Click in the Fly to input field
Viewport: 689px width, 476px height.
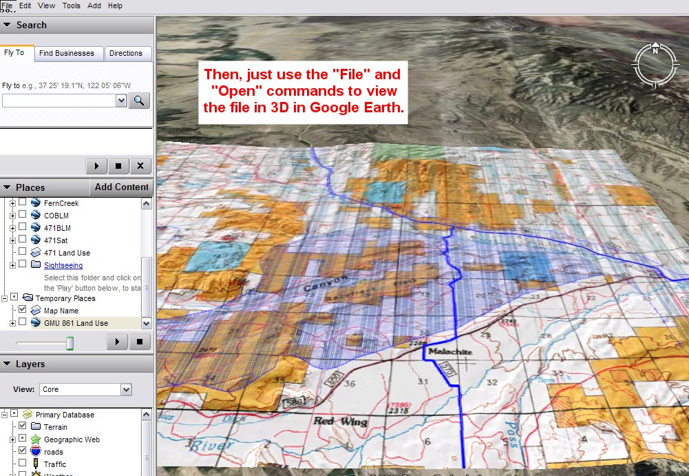coord(59,101)
